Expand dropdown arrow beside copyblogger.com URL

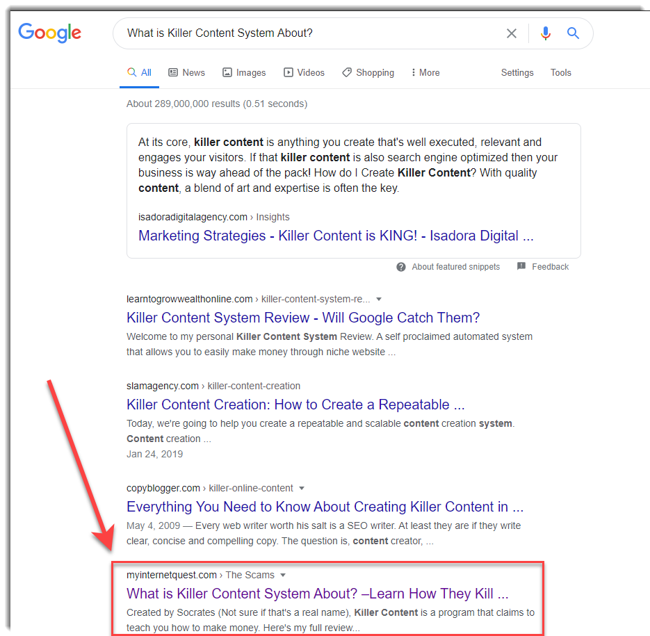302,489
